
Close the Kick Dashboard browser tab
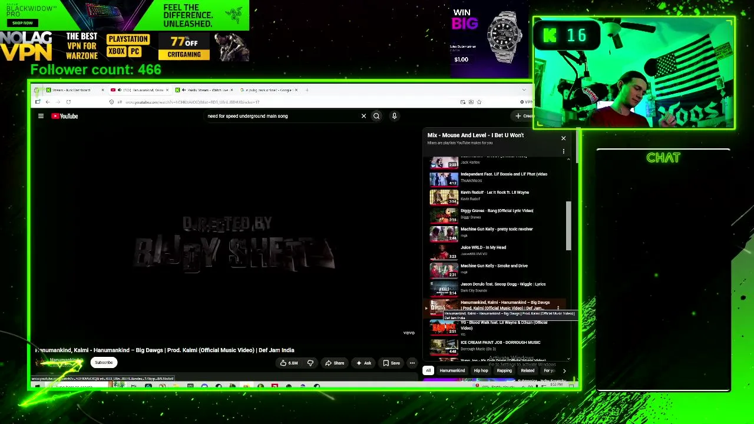pos(102,90)
